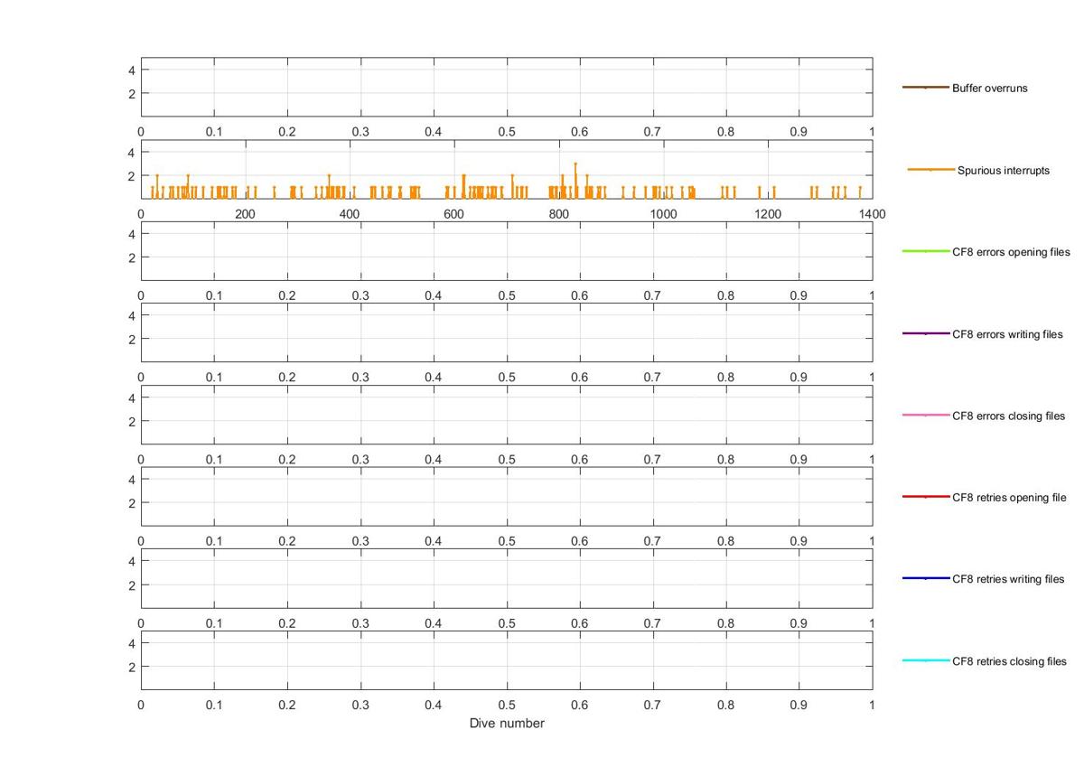Image resolution: width=1084 pixels, height=776 pixels.
Task: Click the brown Buffer overruns legend line
Action: [926, 88]
